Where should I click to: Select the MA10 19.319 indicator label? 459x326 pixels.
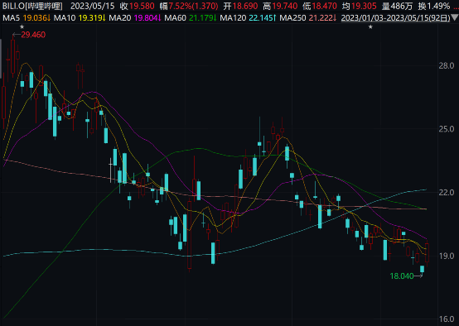pyautogui.click(x=80, y=18)
